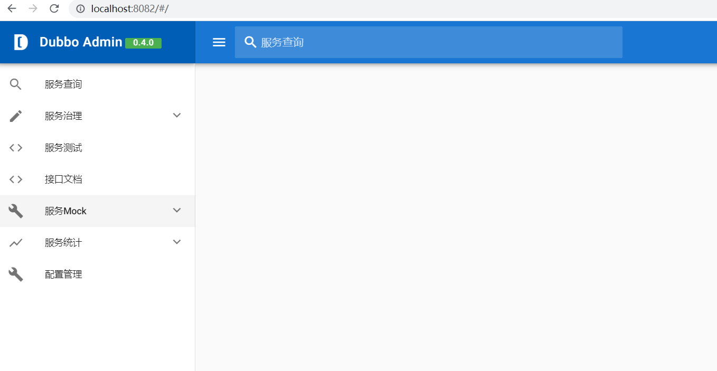The image size is (717, 371).
Task: Click the trend line icon beside 服务统计
Action: click(16, 243)
